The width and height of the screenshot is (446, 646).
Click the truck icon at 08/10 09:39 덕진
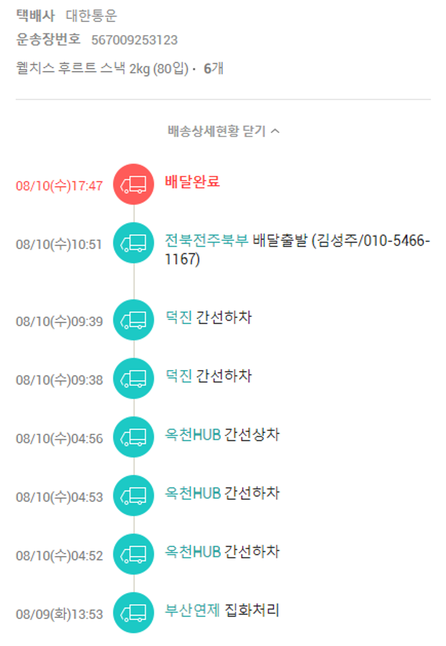(134, 320)
